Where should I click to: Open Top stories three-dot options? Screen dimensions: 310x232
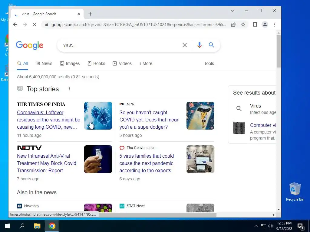click(69, 89)
